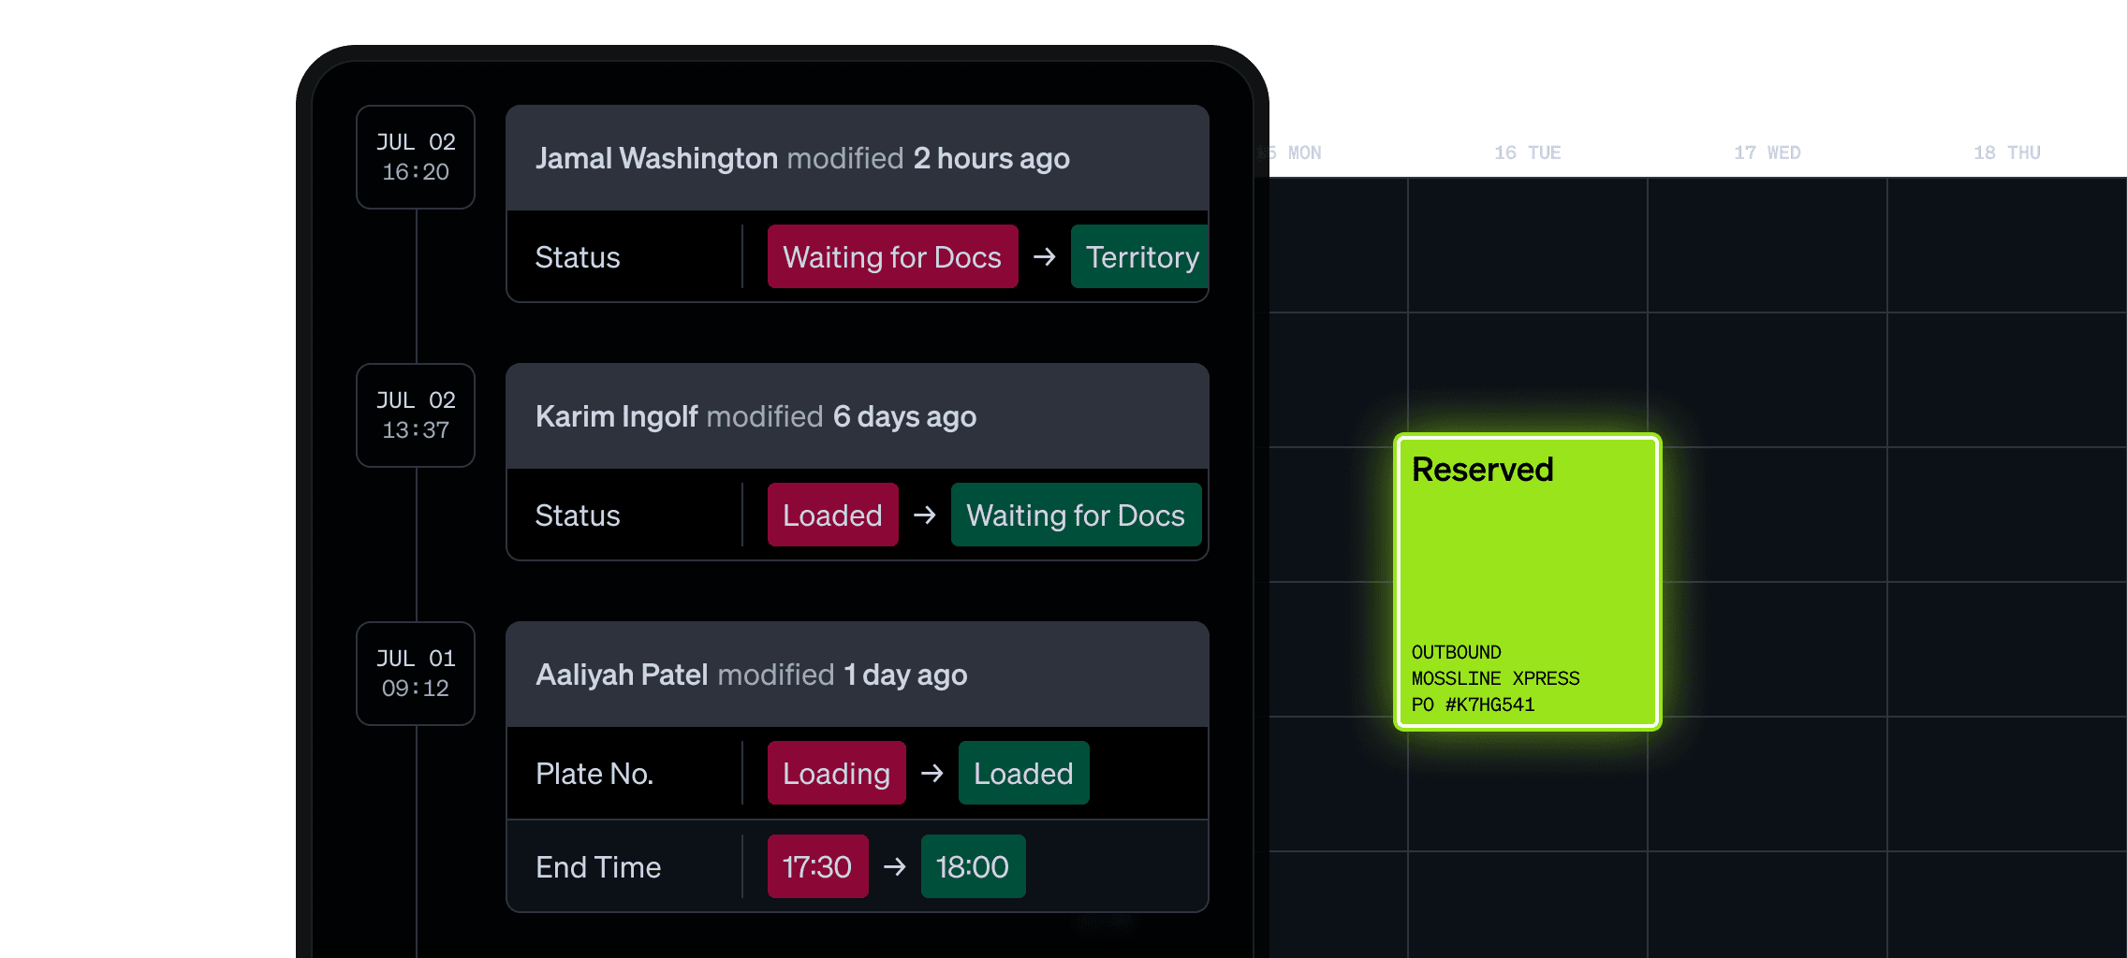The width and height of the screenshot is (2127, 958).
Task: Select the 18 THU calendar column header
Action: 2006,152
